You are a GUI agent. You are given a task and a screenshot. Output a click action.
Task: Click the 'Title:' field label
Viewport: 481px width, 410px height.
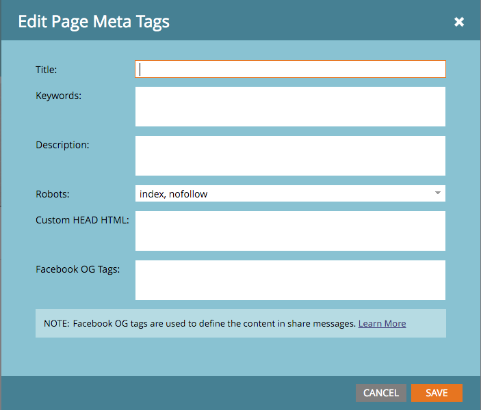[47, 69]
